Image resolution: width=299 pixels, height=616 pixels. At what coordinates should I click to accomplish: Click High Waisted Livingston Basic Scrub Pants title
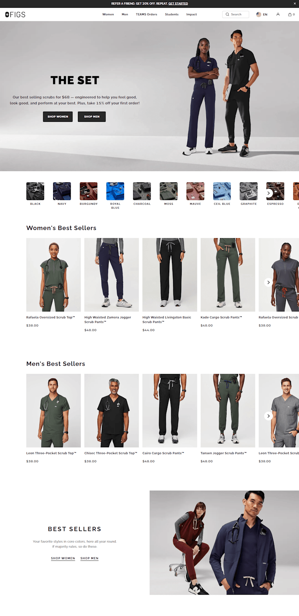click(167, 319)
